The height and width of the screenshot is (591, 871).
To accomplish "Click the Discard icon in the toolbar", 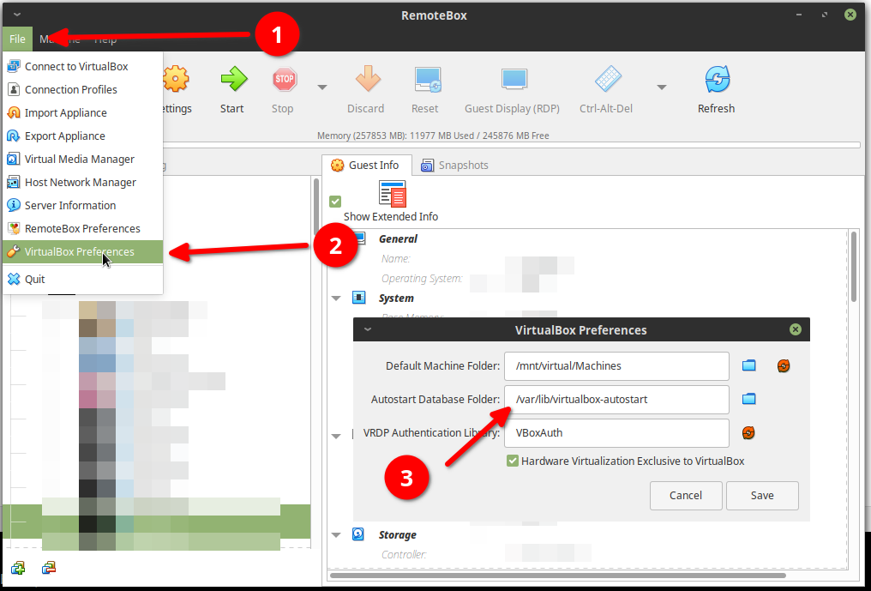I will click(x=366, y=81).
